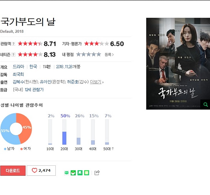Click the help icon next to 네티즌
This screenshot has height=195, width=210.
(13, 55)
